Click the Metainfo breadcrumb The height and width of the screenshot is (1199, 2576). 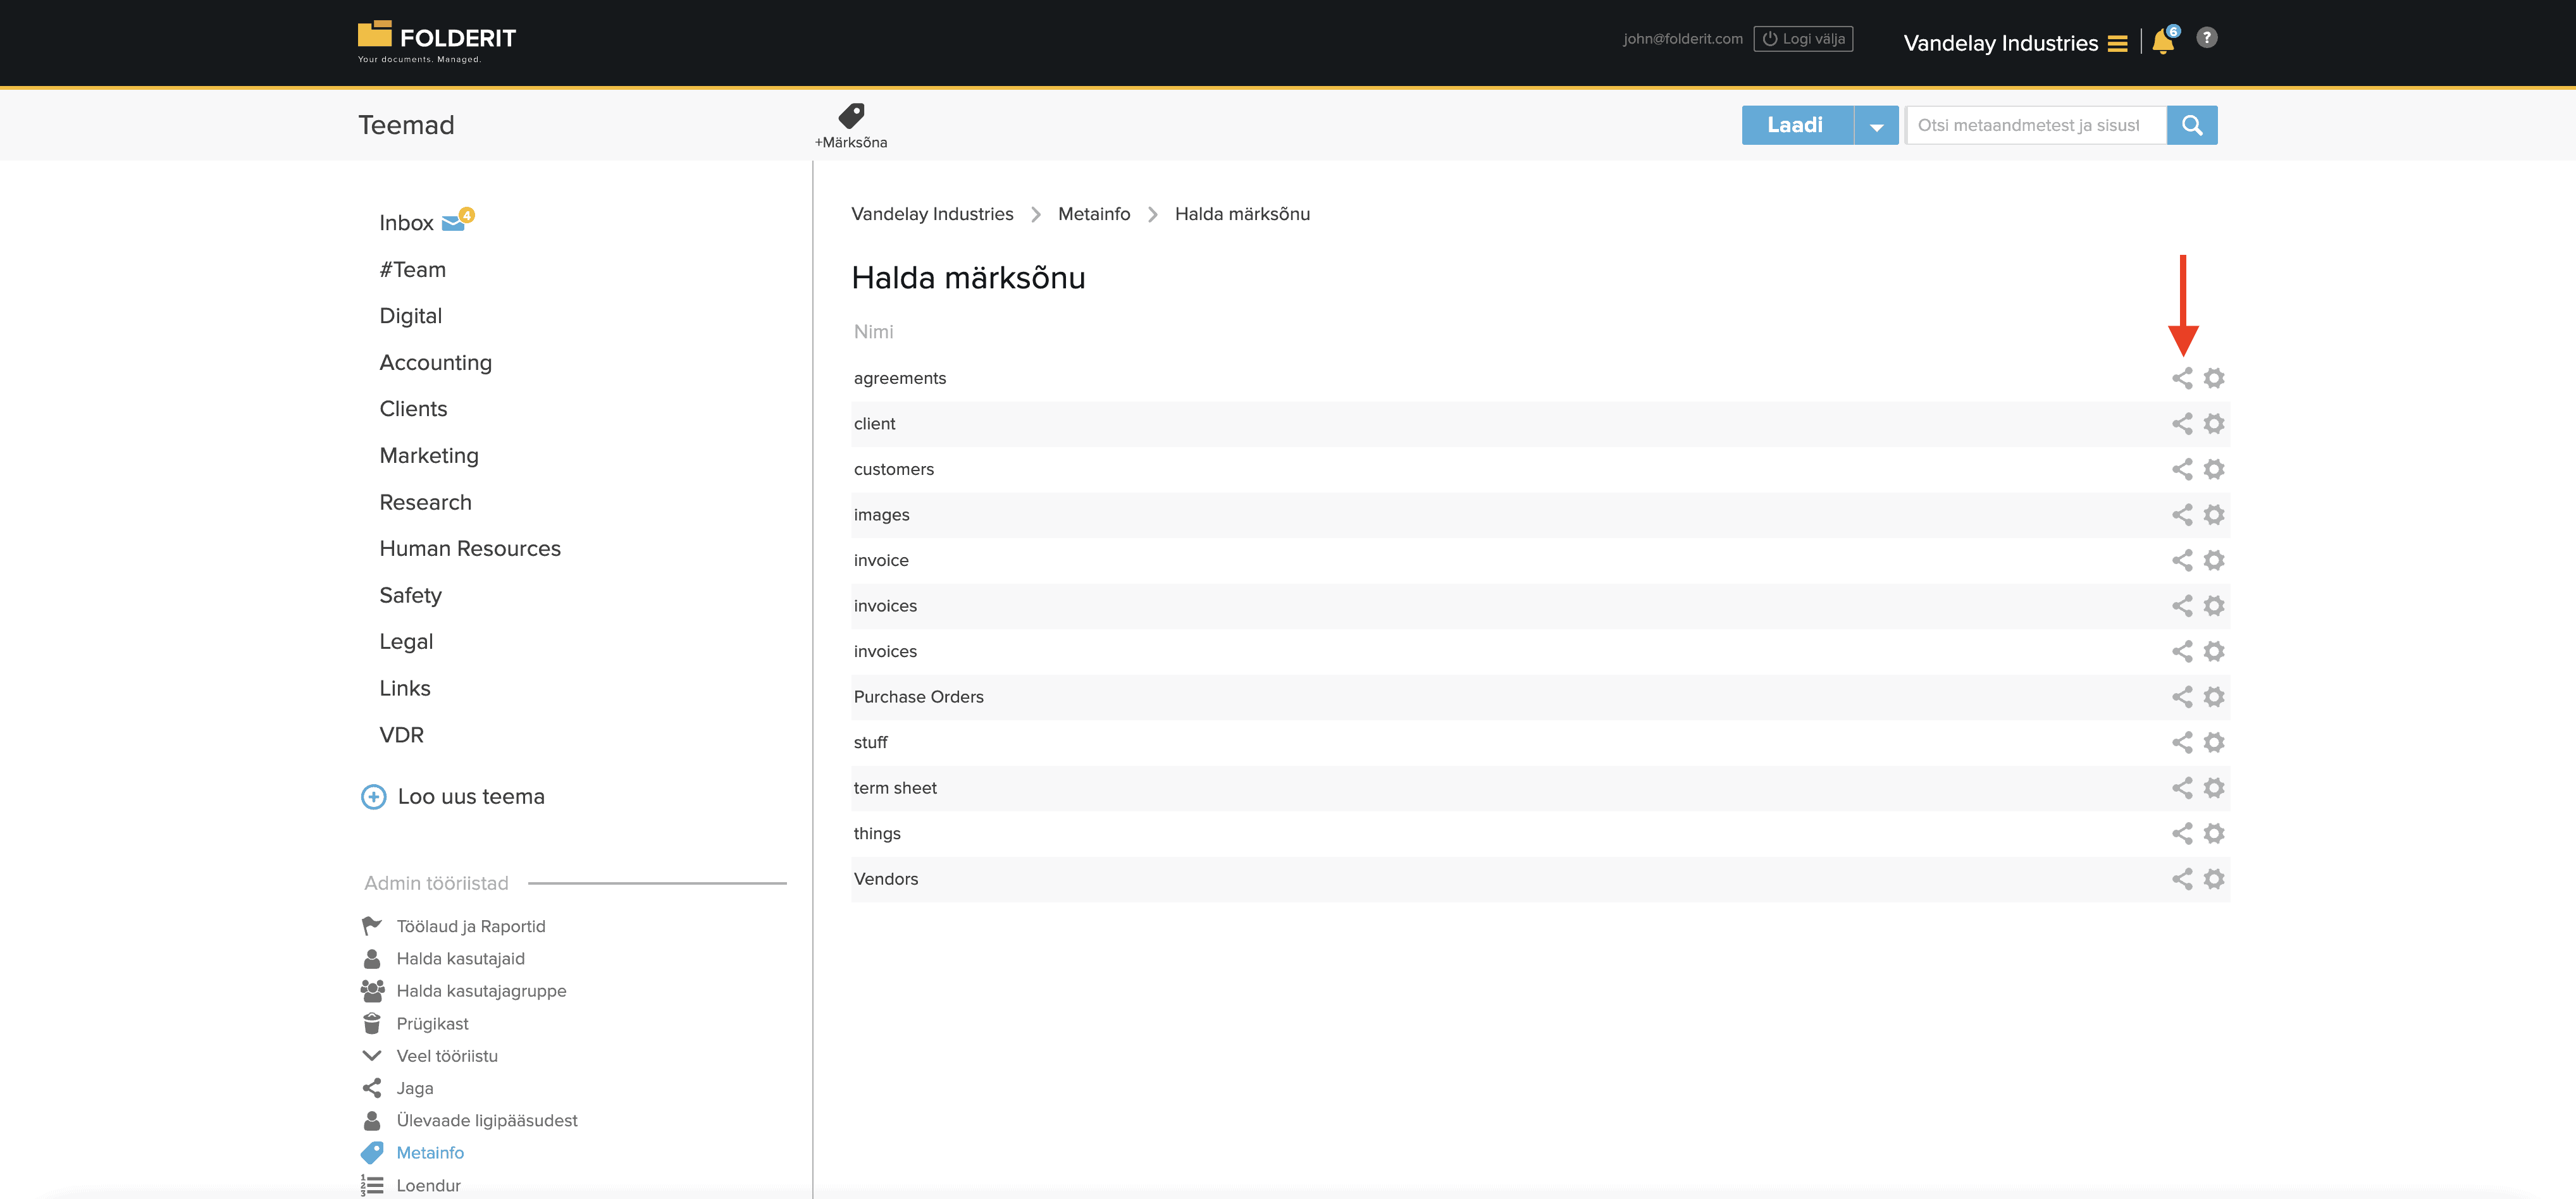tap(1094, 214)
